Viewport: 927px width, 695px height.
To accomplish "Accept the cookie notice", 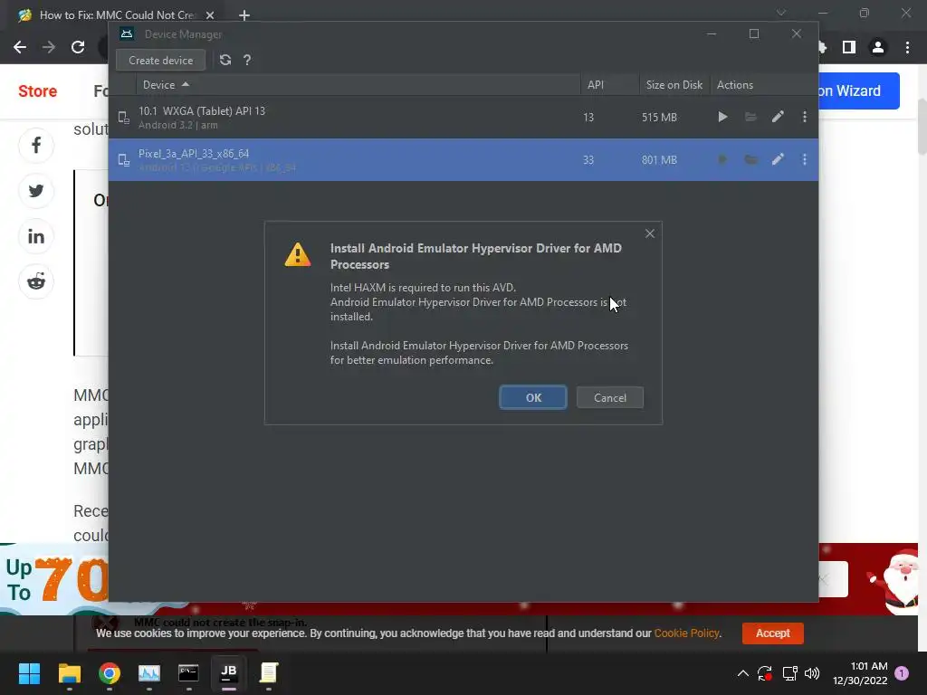I will pos(773,633).
